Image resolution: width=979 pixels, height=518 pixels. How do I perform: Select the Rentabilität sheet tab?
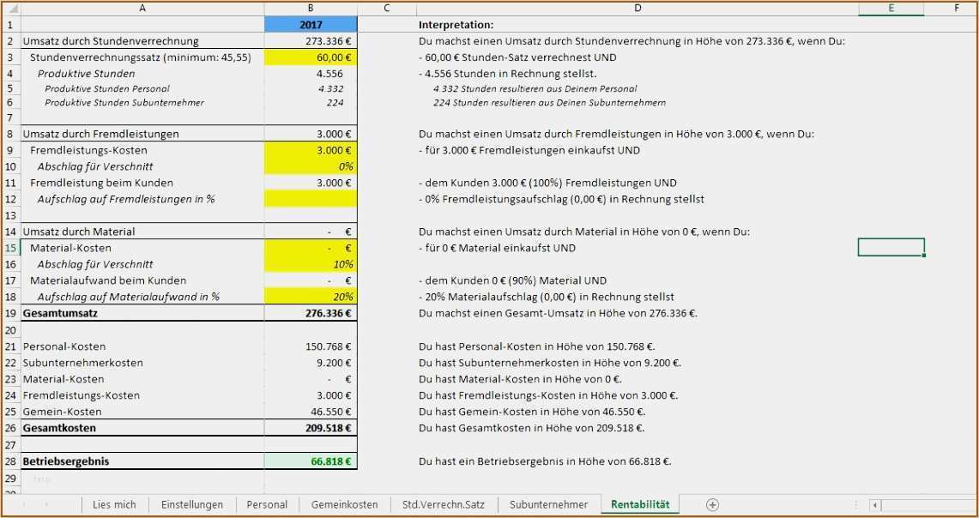pos(640,504)
